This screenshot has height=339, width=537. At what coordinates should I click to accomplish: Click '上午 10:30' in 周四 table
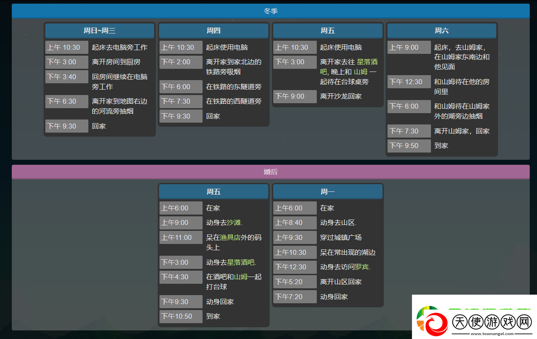(x=181, y=48)
